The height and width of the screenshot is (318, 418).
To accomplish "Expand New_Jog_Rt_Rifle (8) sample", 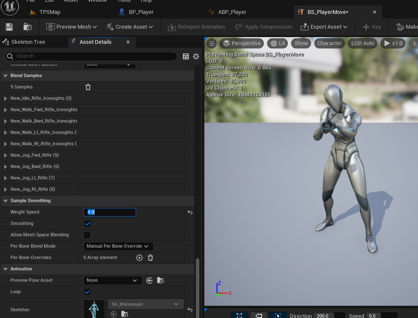I will pos(5,189).
